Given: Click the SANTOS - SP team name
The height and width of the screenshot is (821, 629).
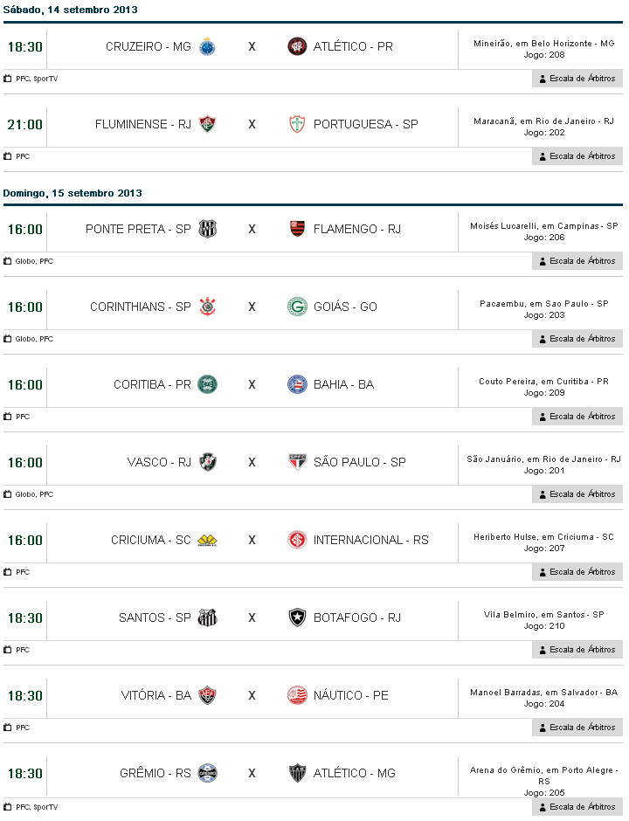Looking at the screenshot, I should [155, 617].
